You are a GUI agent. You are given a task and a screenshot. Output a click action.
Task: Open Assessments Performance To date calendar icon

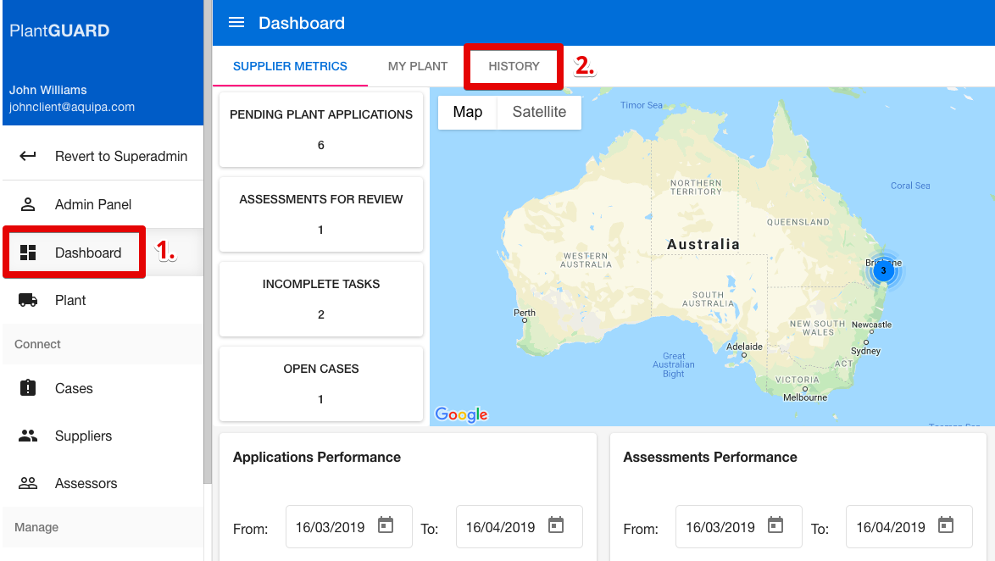coord(946,525)
